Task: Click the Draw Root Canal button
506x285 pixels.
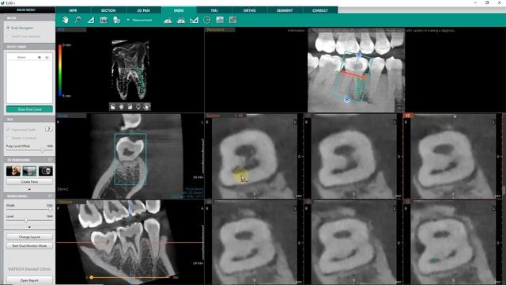Action: coord(29,109)
